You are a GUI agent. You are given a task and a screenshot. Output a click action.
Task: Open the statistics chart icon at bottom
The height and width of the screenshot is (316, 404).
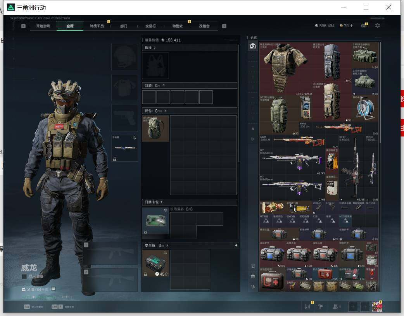click(x=307, y=307)
